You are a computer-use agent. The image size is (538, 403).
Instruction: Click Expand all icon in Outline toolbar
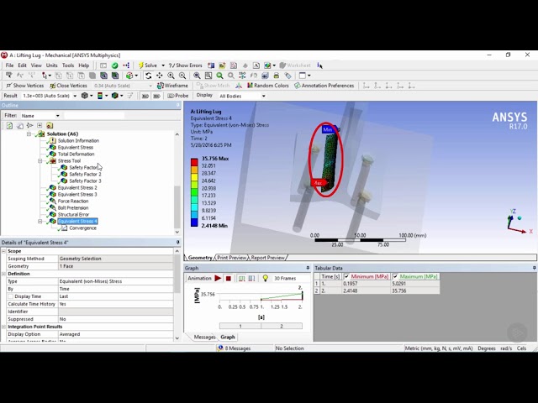click(x=40, y=125)
